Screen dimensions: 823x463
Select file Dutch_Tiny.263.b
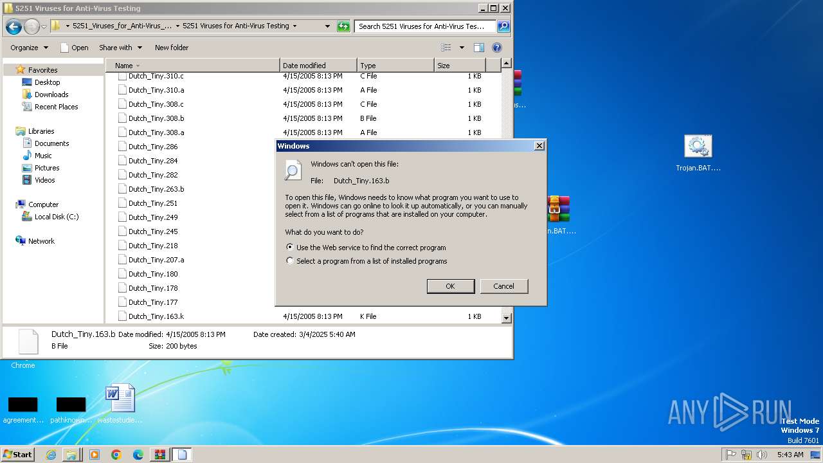click(156, 189)
